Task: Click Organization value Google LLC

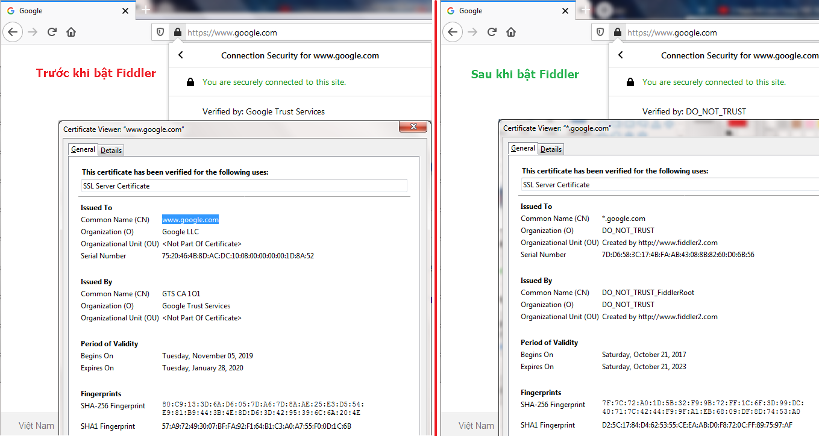Action: (x=180, y=232)
